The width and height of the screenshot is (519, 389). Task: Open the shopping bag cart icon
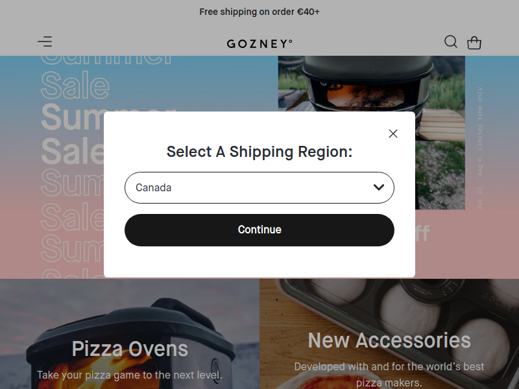coord(474,43)
